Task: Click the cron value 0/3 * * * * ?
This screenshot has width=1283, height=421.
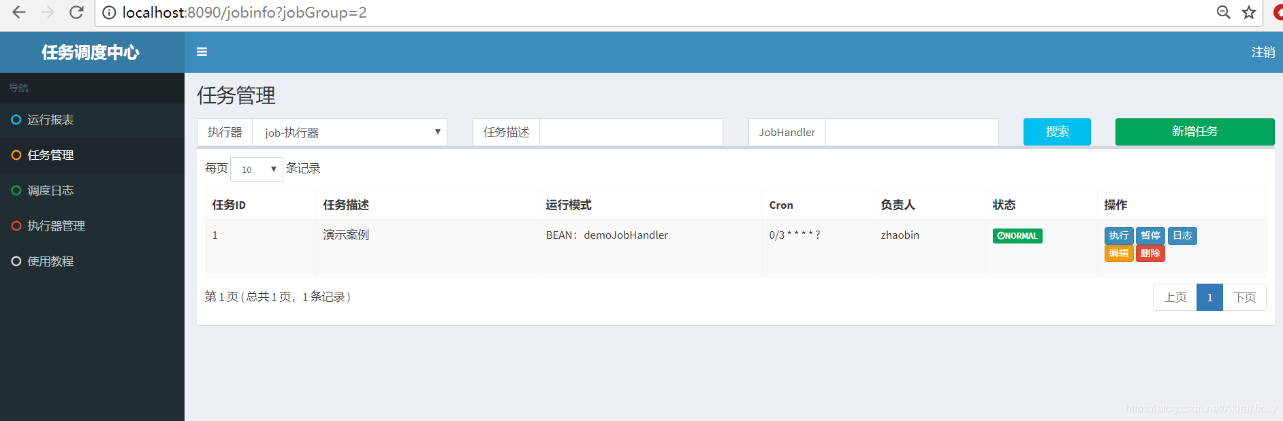Action: coord(795,235)
